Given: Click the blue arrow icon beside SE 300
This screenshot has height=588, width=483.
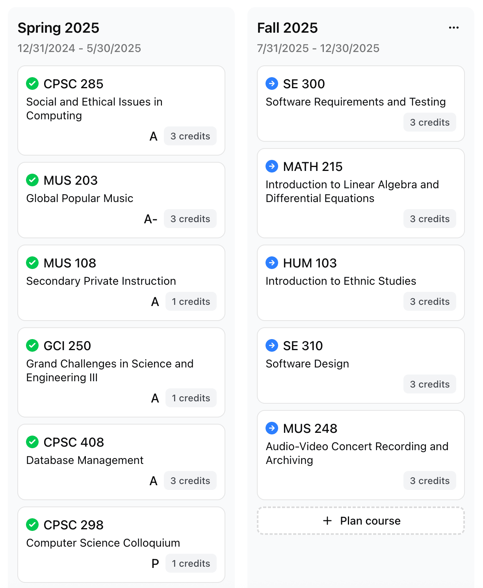Looking at the screenshot, I should [272, 83].
